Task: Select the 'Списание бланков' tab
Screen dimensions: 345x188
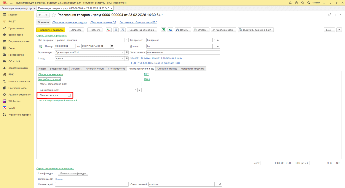Action: (x=167, y=69)
